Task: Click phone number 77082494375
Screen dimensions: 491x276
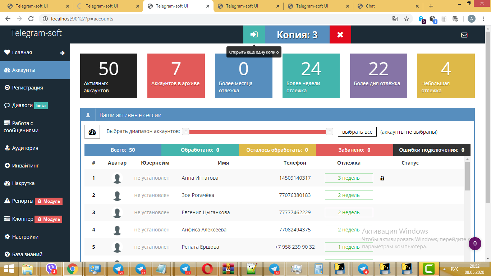Action: (295, 230)
